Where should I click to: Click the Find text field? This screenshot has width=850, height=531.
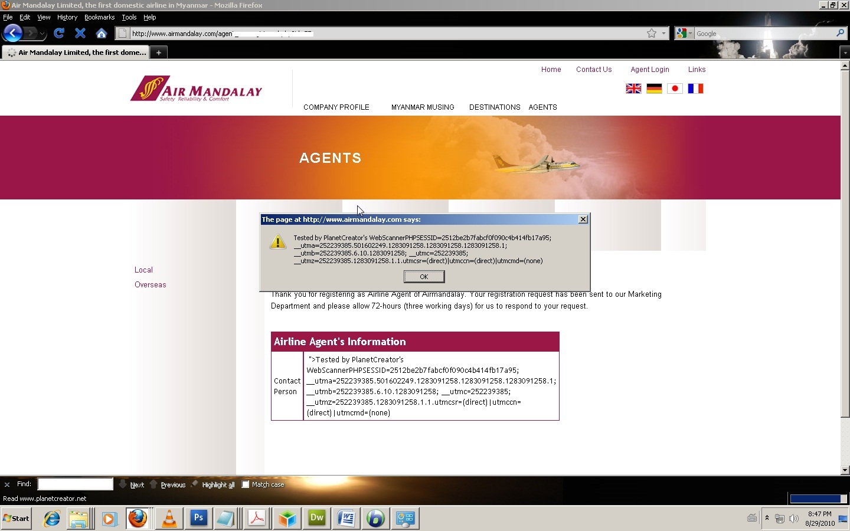(75, 484)
